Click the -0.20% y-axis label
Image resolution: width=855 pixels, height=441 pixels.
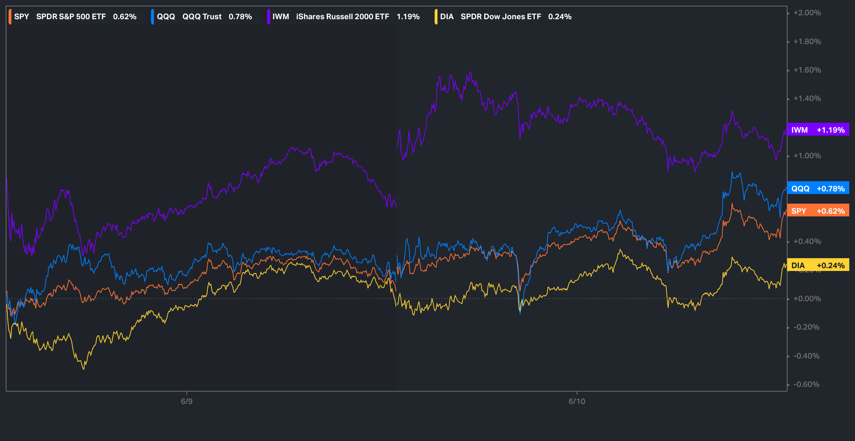coord(807,327)
